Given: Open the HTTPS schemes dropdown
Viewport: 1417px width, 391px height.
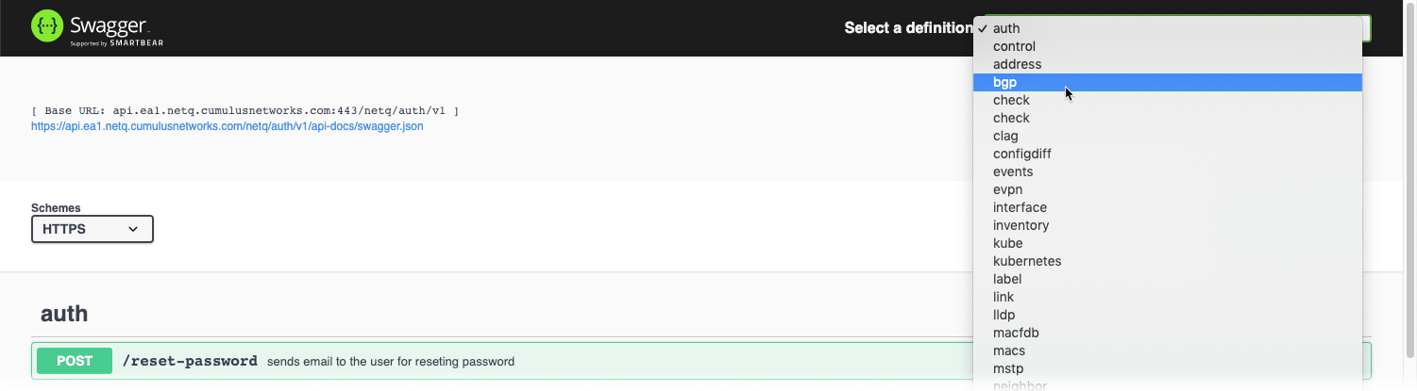Looking at the screenshot, I should point(92,229).
